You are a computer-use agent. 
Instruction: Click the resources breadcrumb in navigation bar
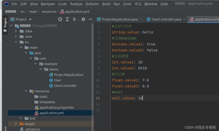49,11
